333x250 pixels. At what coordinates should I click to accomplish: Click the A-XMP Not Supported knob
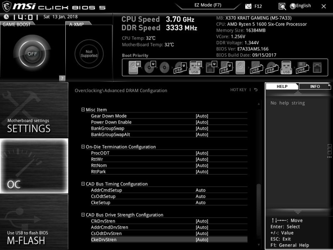coord(89,54)
